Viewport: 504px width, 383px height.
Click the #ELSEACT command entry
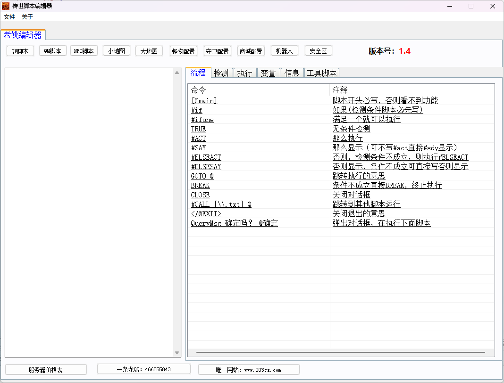pos(206,157)
